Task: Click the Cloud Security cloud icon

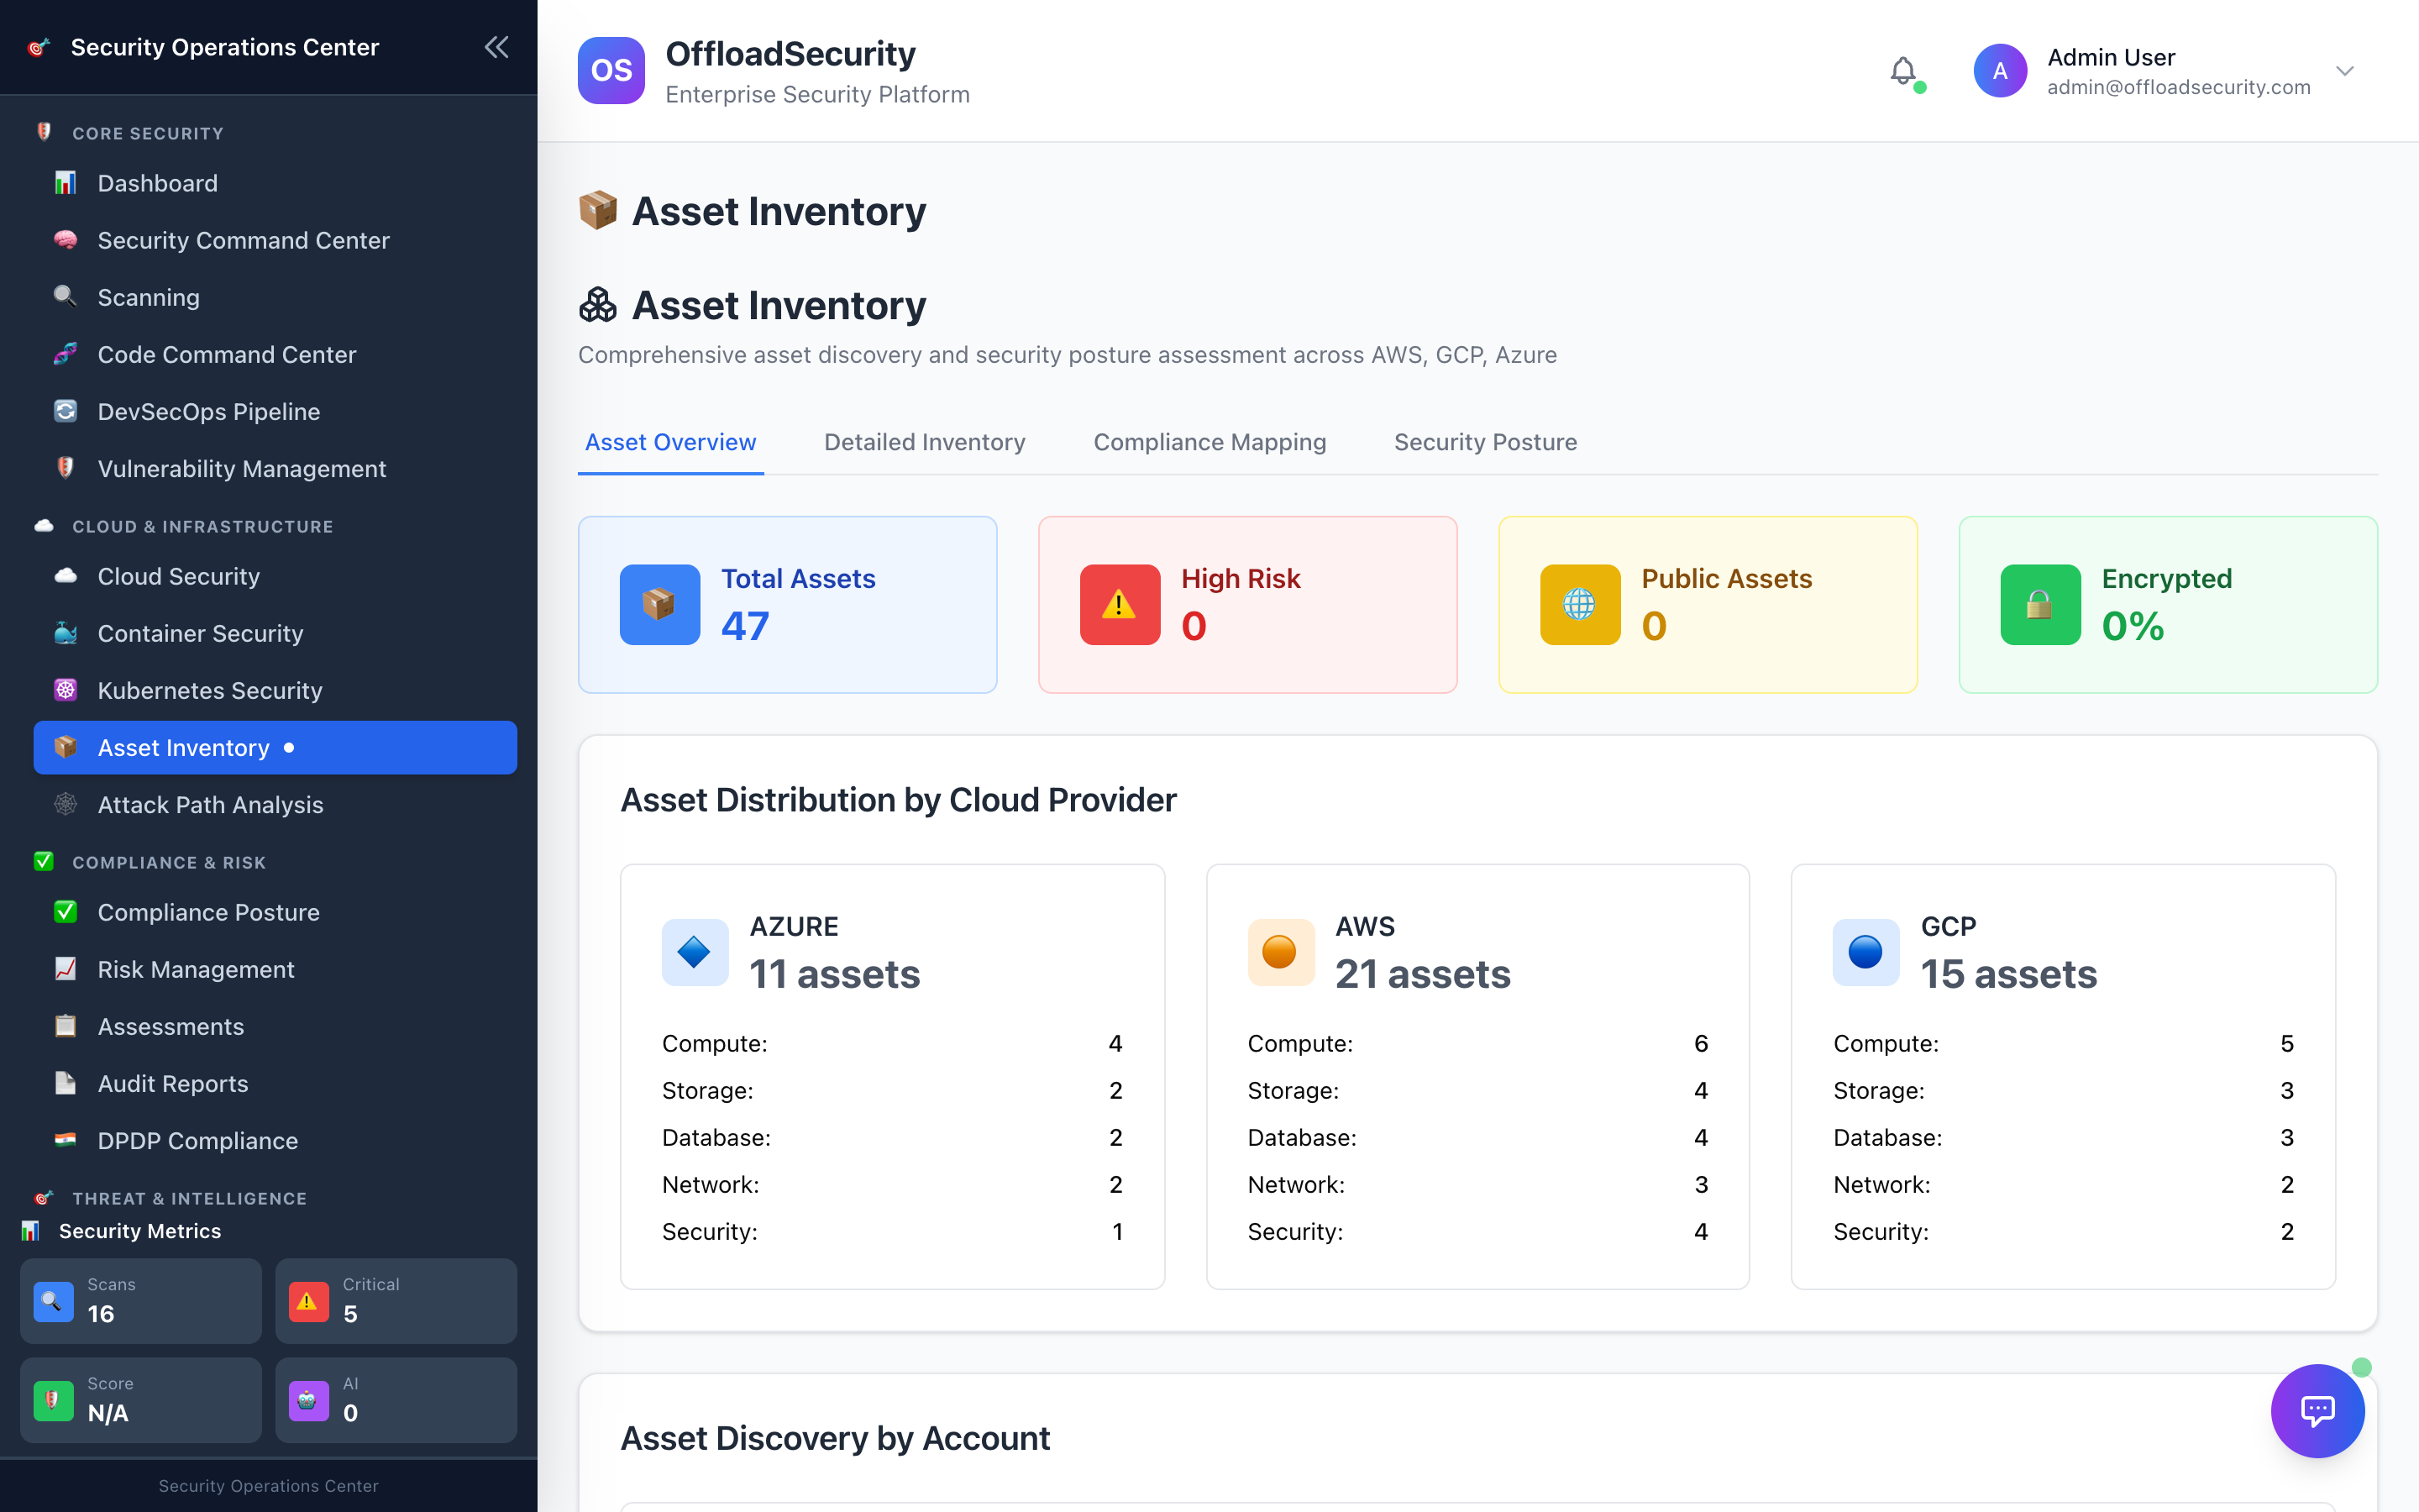Action: [x=65, y=576]
